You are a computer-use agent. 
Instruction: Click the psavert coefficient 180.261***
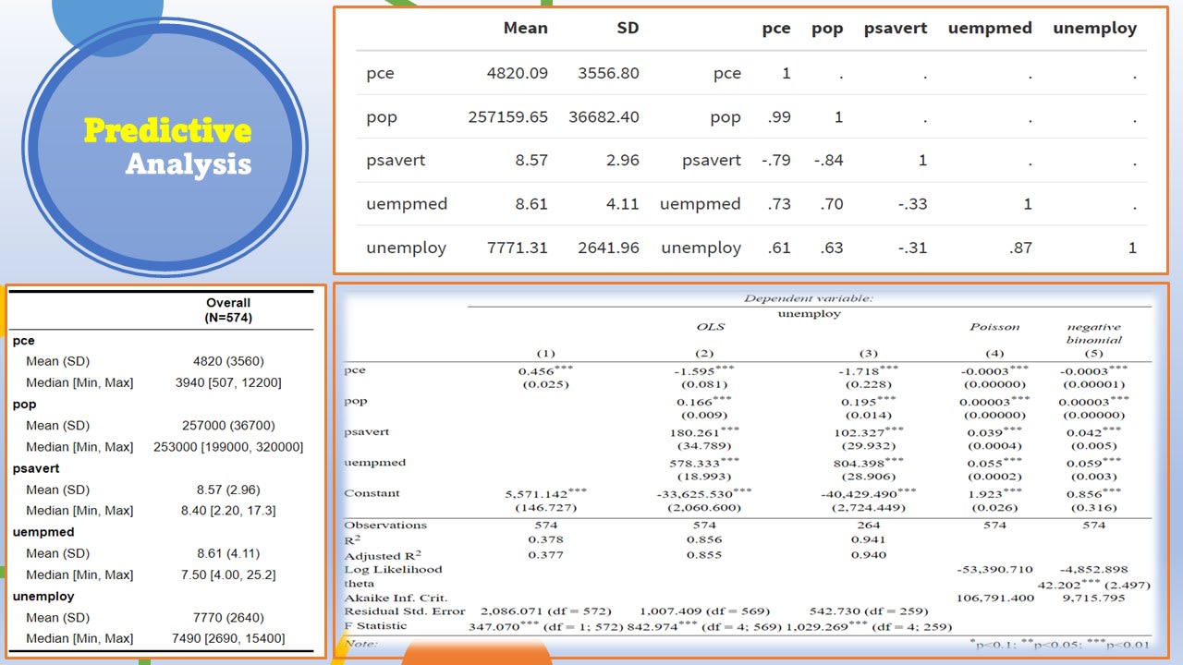704,432
